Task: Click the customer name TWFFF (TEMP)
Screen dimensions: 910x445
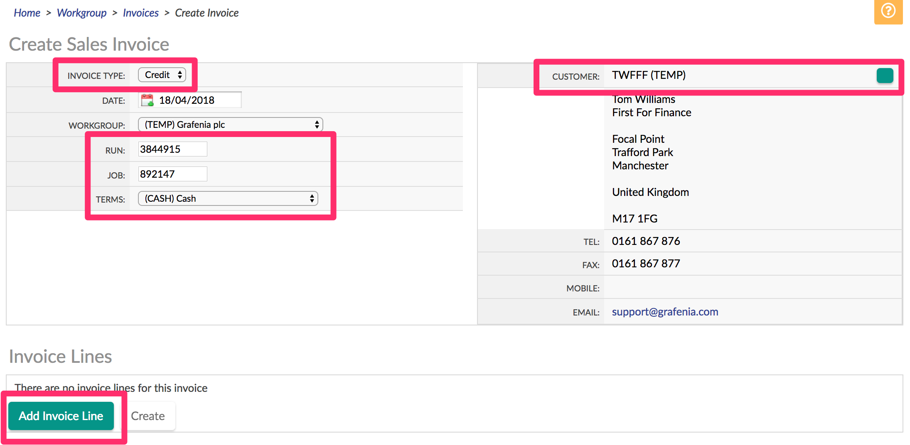Action: point(649,75)
